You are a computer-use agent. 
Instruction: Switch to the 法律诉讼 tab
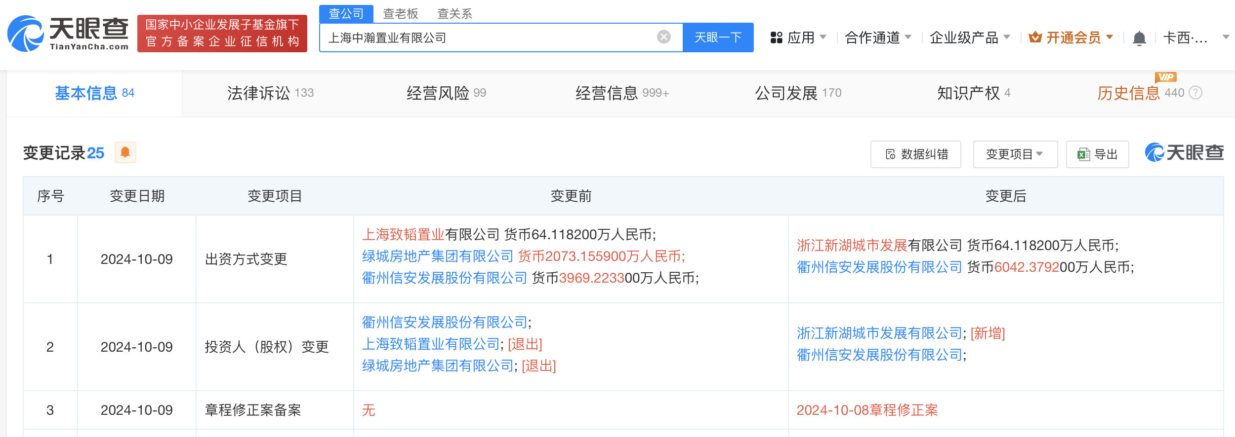coord(270,93)
